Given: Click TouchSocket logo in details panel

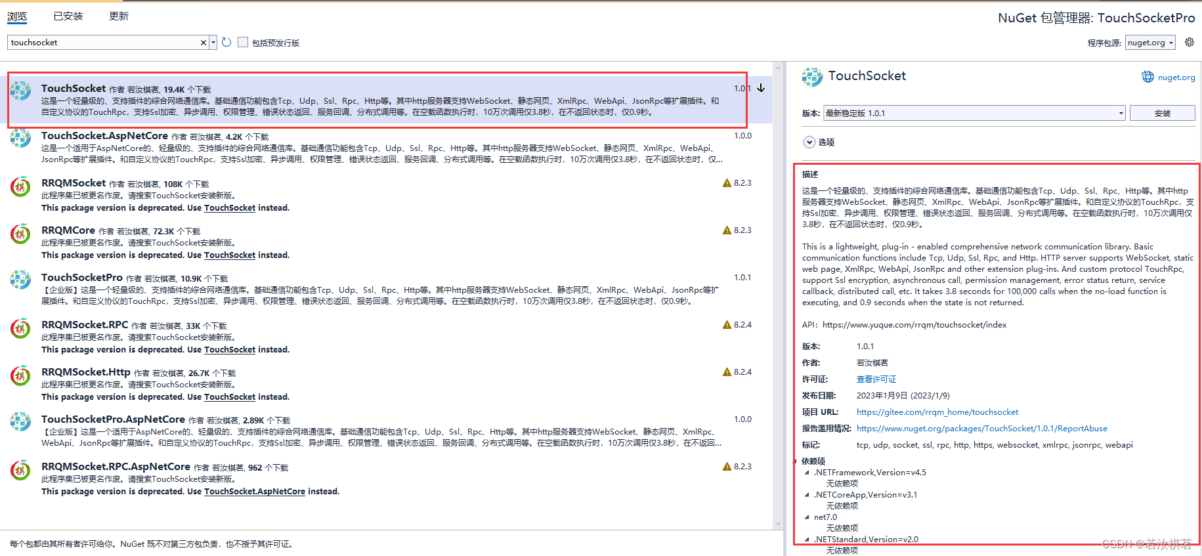Looking at the screenshot, I should (x=812, y=77).
